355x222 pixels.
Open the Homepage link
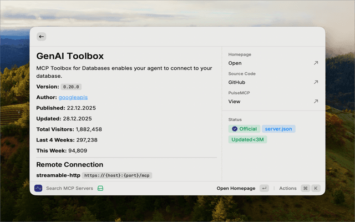235,63
